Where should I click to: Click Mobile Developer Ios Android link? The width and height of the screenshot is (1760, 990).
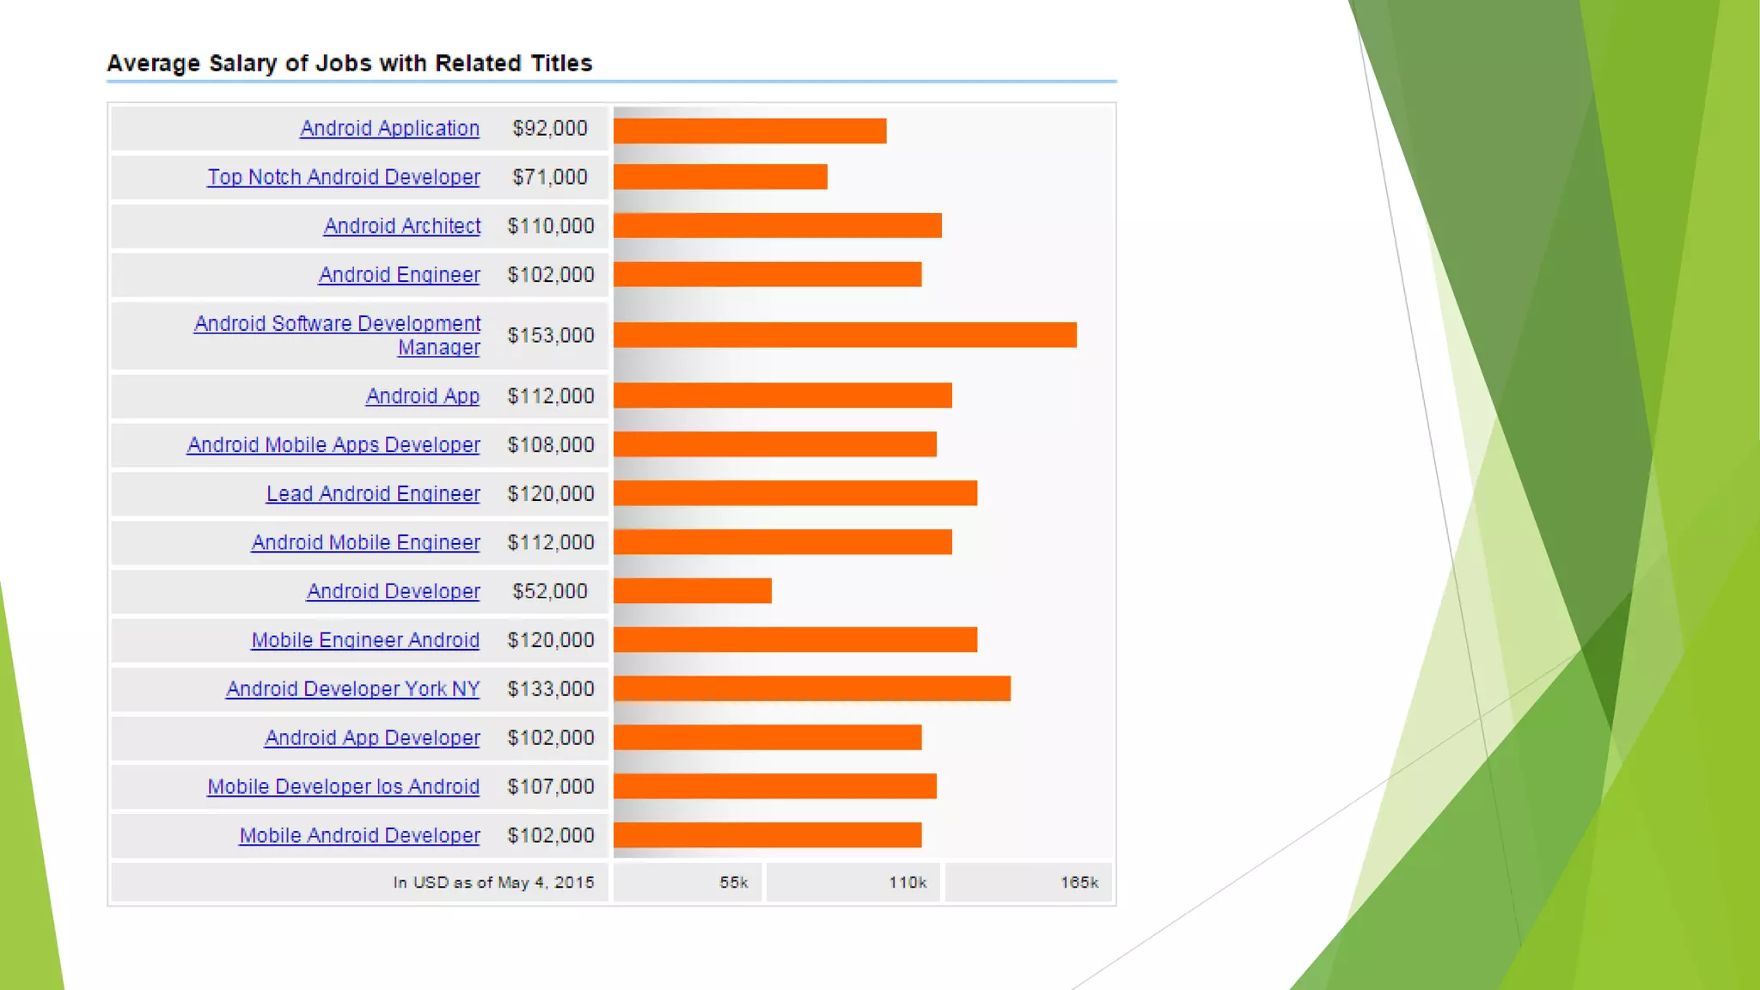tap(343, 787)
